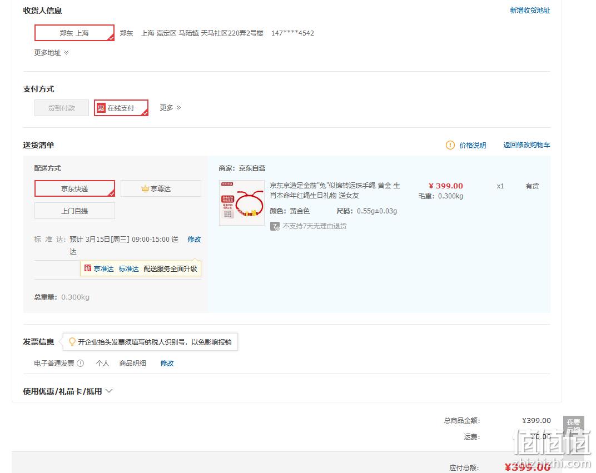Select the 郑东 上海 address box
The height and width of the screenshot is (473, 596).
click(x=74, y=33)
